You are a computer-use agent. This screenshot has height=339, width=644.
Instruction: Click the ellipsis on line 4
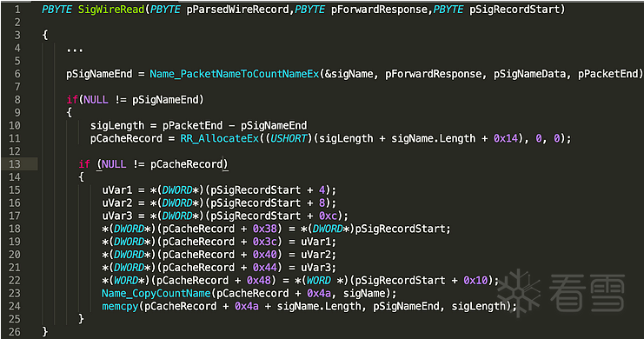point(75,50)
